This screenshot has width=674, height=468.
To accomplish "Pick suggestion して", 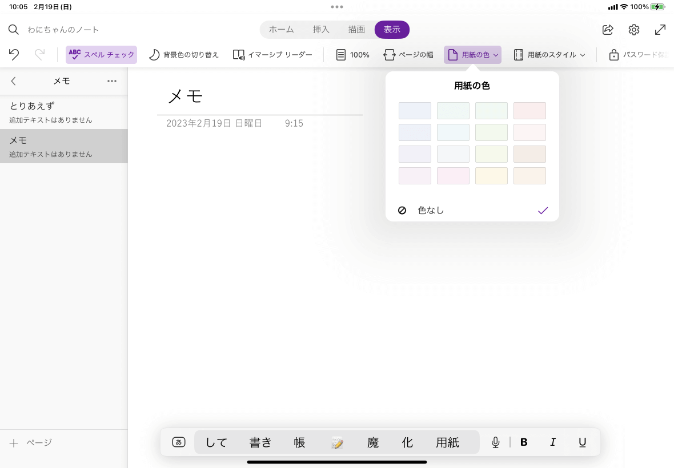I will (216, 442).
